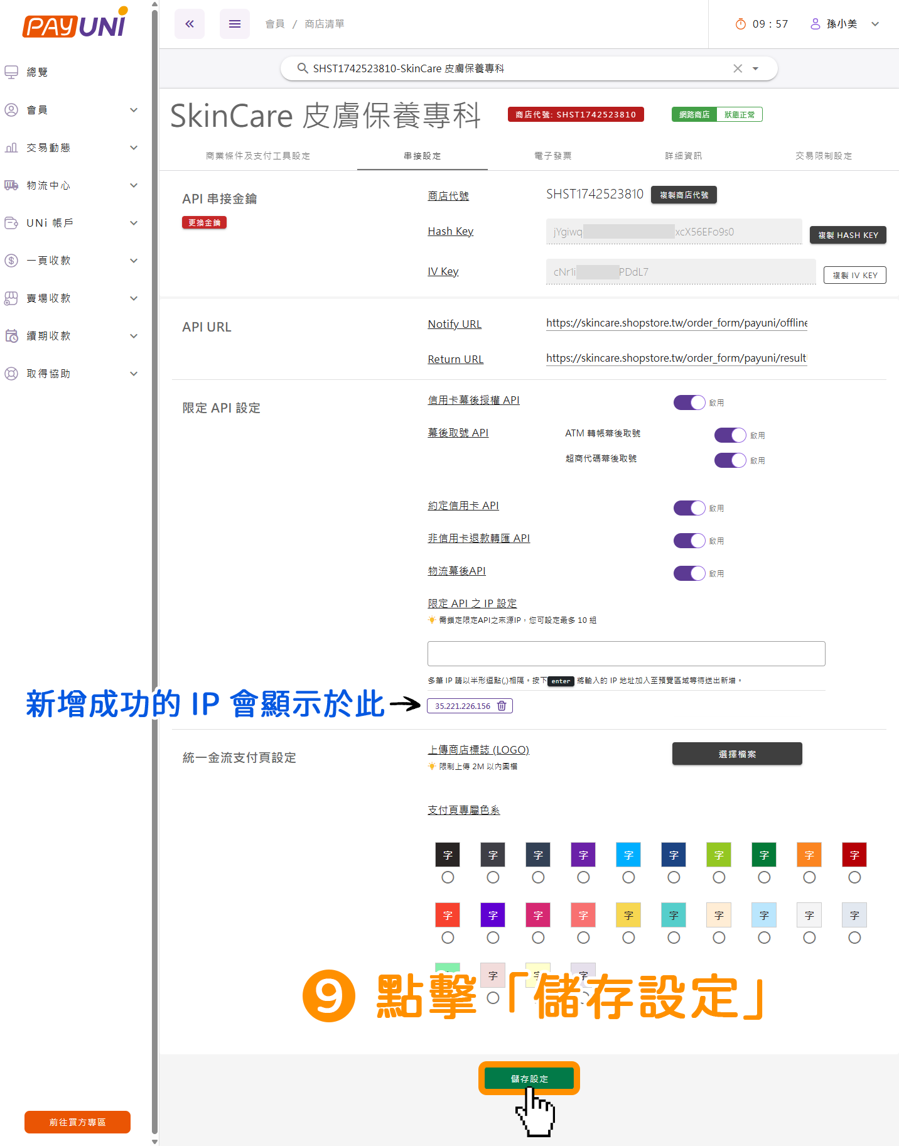Click the 會員 person icon

[x=11, y=110]
